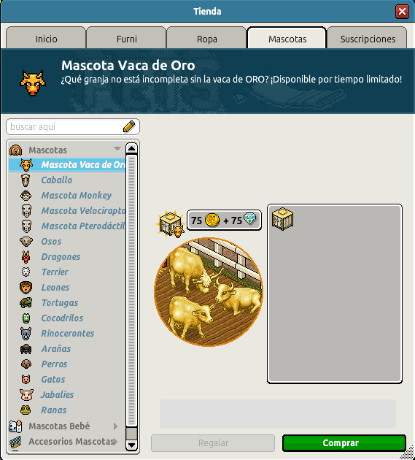Click the red dragon icon for Dragones
Image resolution: width=415 pixels, height=460 pixels.
pos(26,257)
